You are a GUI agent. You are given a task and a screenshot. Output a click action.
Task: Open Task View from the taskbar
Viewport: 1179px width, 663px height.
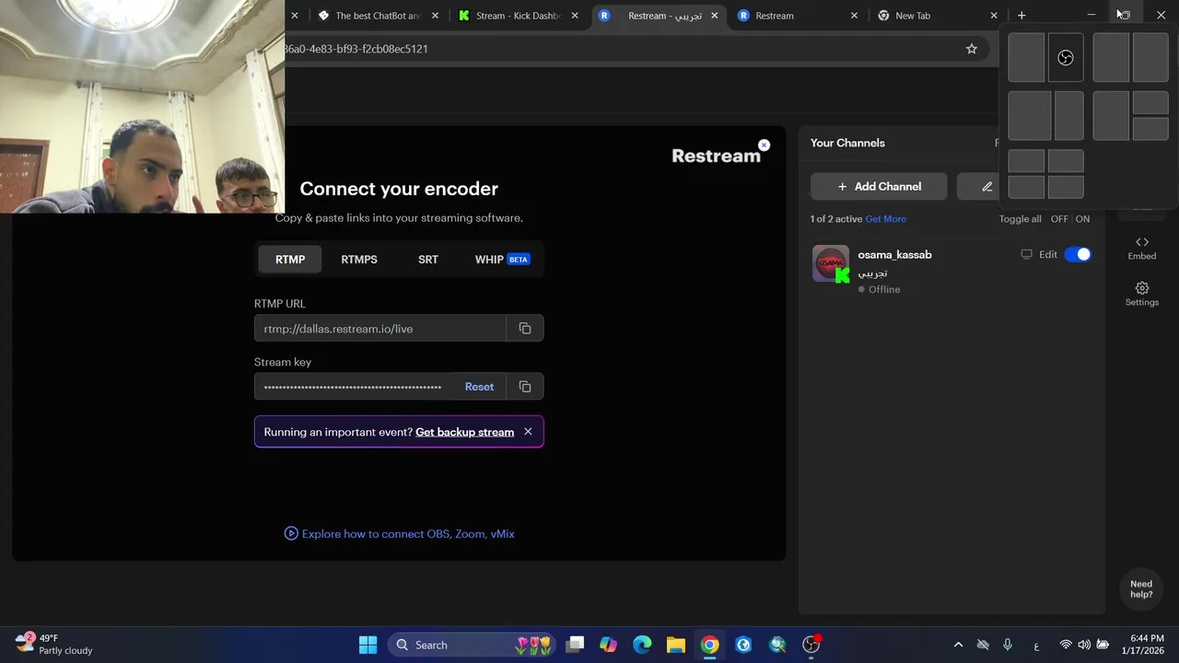tap(575, 645)
